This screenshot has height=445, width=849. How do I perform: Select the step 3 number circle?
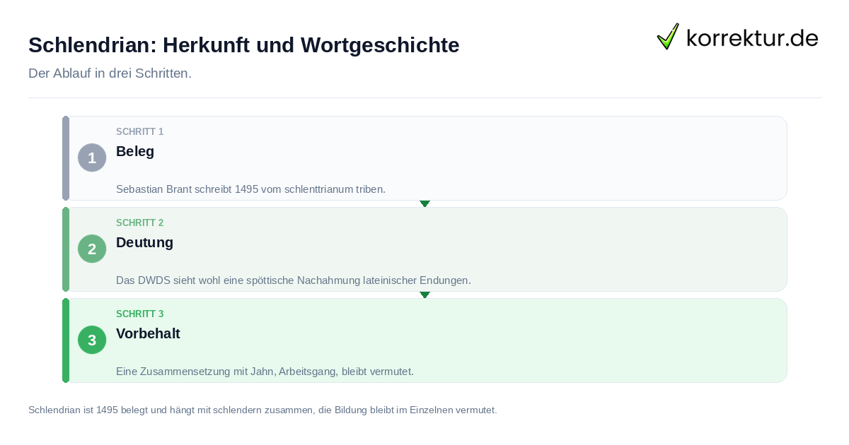pos(92,340)
